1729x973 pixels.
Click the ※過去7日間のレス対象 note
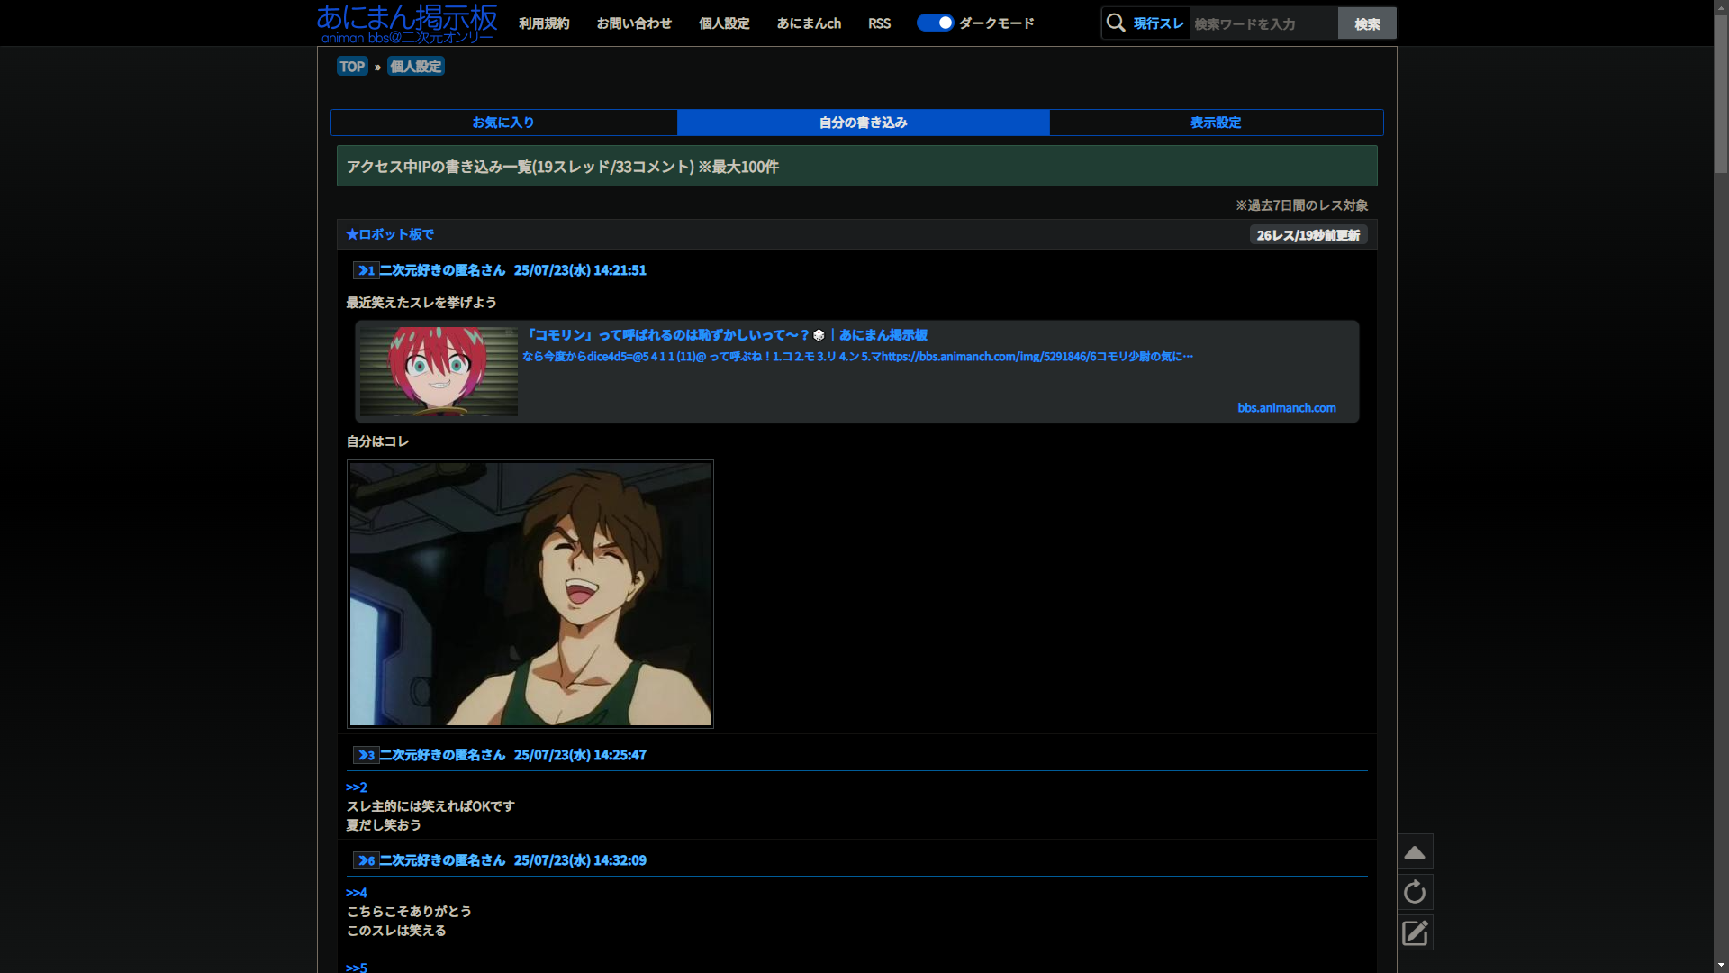point(1301,205)
